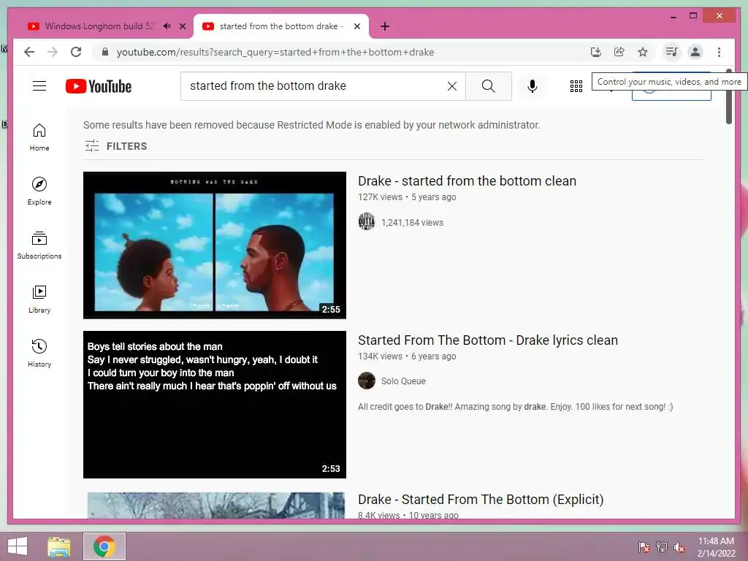The height and width of the screenshot is (561, 748).
Task: Open Drake Started From The Bottom (Explicit)
Action: point(481,500)
